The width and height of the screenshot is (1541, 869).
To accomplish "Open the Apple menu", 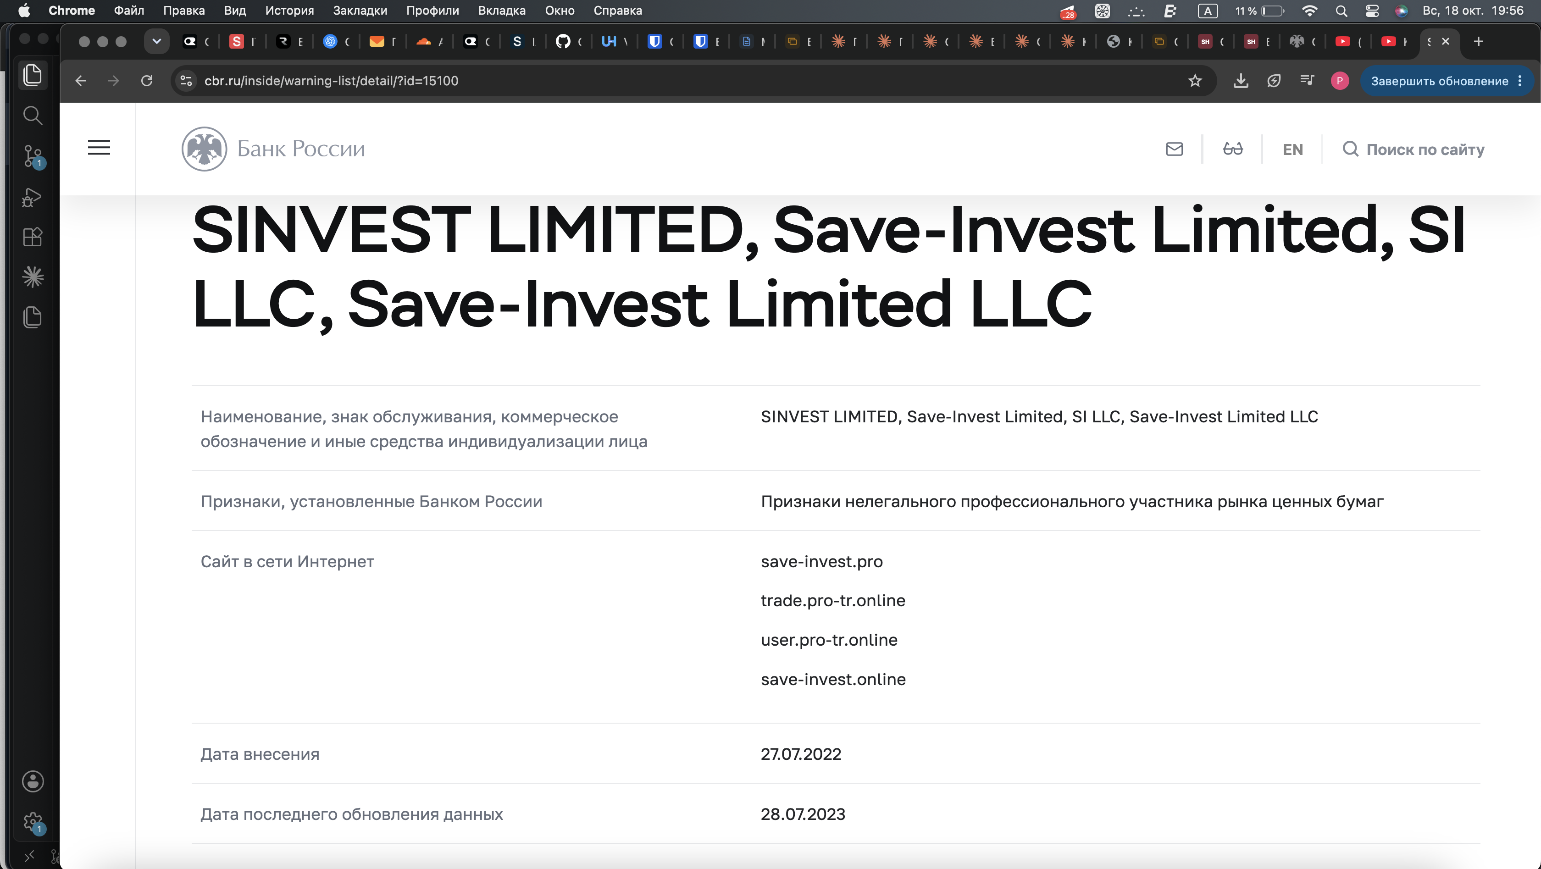I will coord(24,10).
